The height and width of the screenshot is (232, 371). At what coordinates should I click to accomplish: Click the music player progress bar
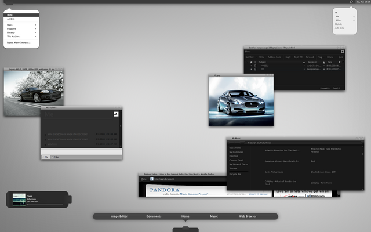43,204
